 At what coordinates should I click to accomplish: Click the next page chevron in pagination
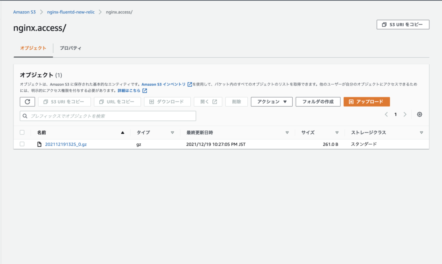[405, 114]
